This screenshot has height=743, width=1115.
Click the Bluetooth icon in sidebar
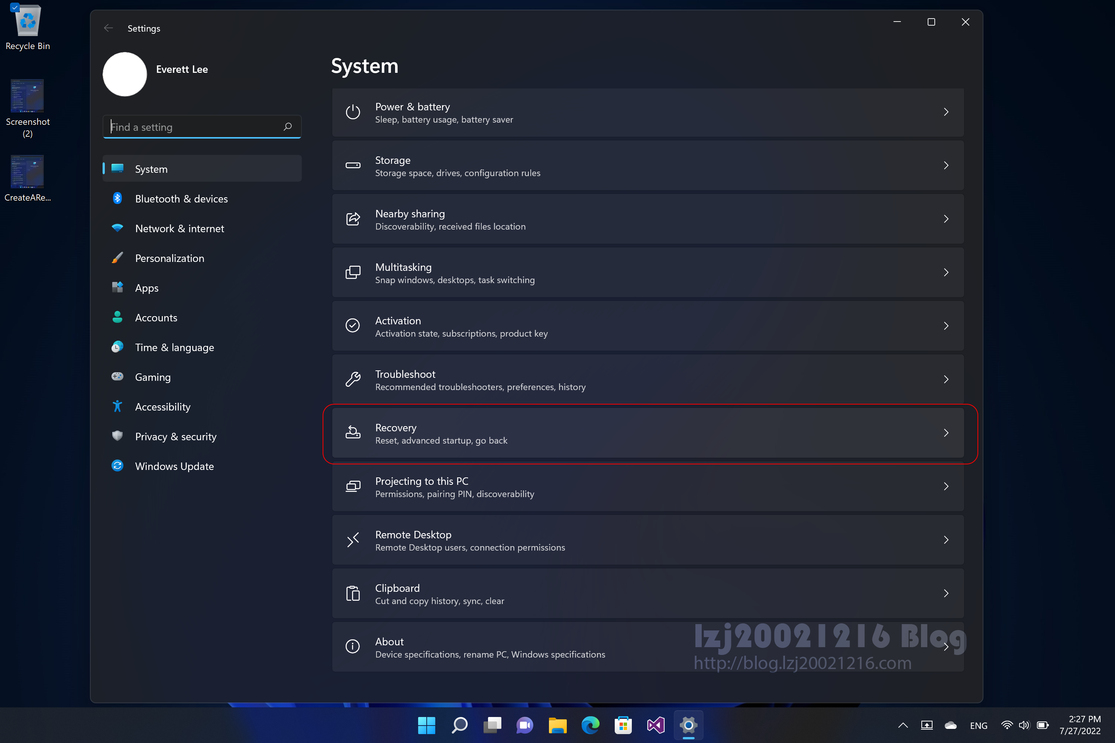click(x=117, y=198)
